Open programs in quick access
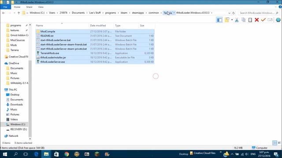 (x=16, y=25)
